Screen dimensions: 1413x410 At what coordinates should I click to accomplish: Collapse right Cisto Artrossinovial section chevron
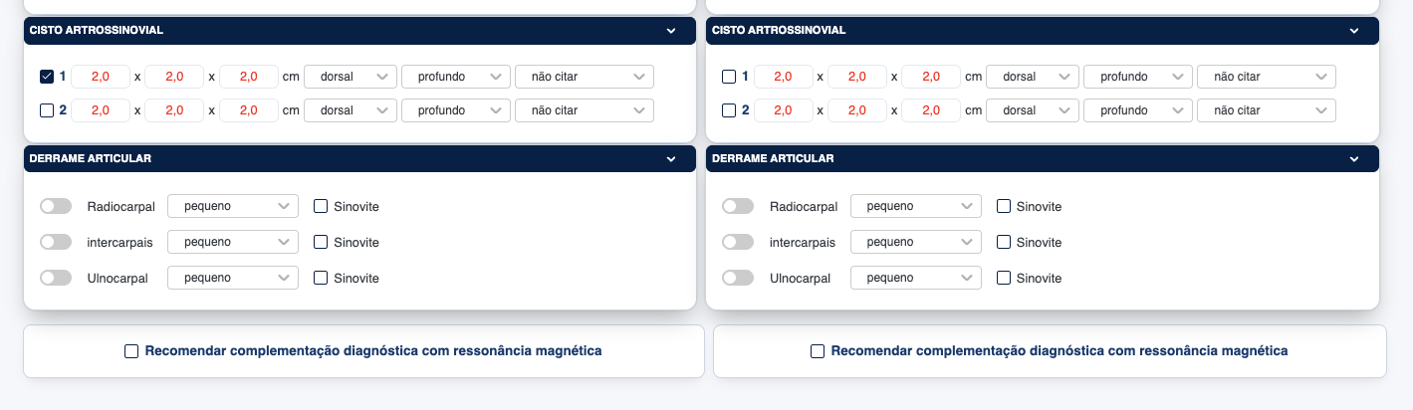[1354, 31]
